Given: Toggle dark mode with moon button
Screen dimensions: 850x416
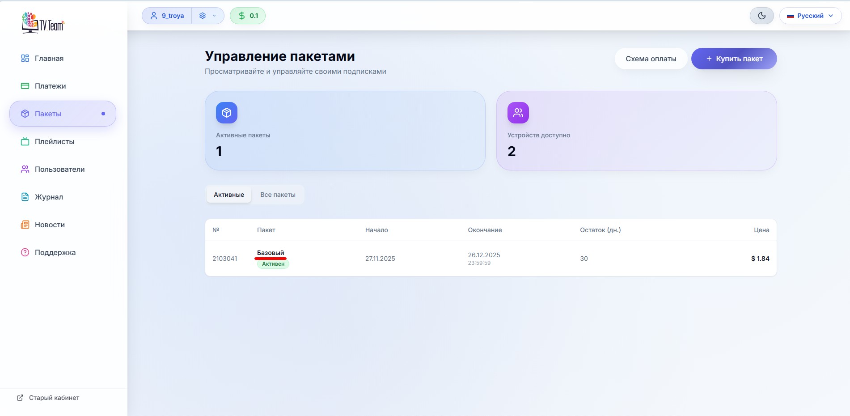Looking at the screenshot, I should [x=761, y=16].
